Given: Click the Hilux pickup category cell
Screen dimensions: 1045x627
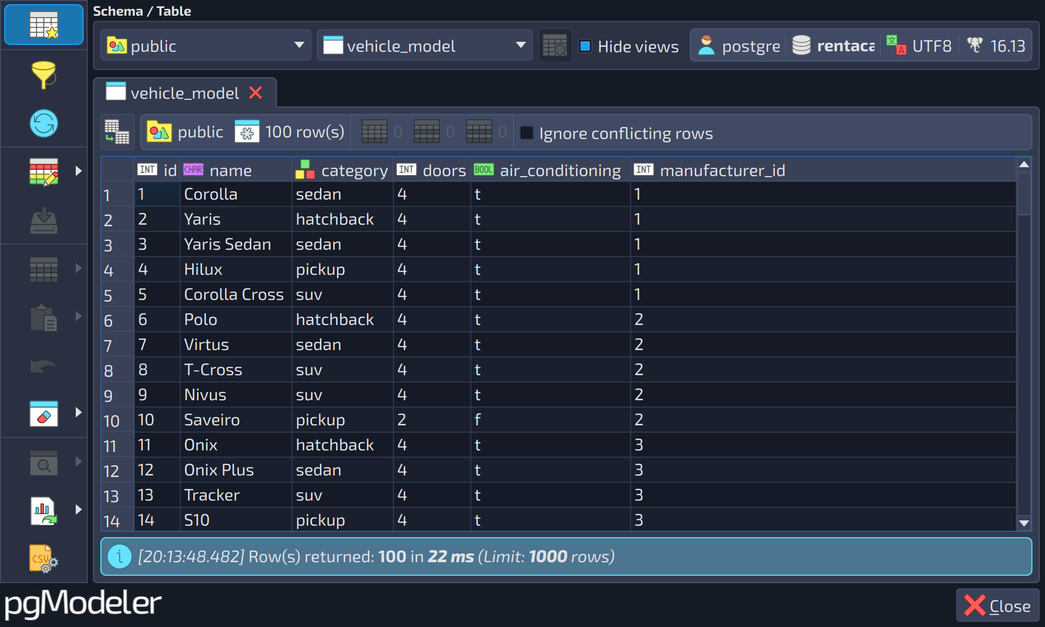Looking at the screenshot, I should pos(342,269).
